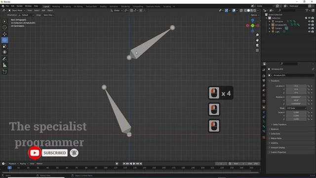This screenshot has height=178, width=316.
Task: Open the timeline Playback menu
Action: (13, 164)
